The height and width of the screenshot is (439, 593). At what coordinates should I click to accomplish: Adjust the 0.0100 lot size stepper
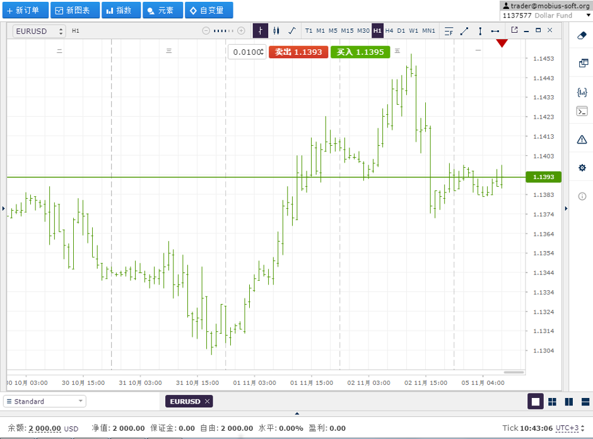tap(261, 52)
